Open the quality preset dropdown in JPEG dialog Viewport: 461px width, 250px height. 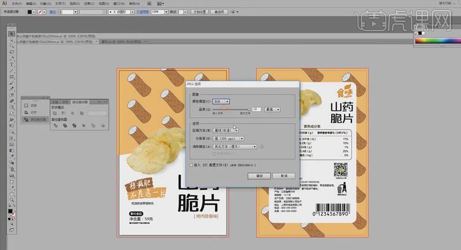pos(272,109)
